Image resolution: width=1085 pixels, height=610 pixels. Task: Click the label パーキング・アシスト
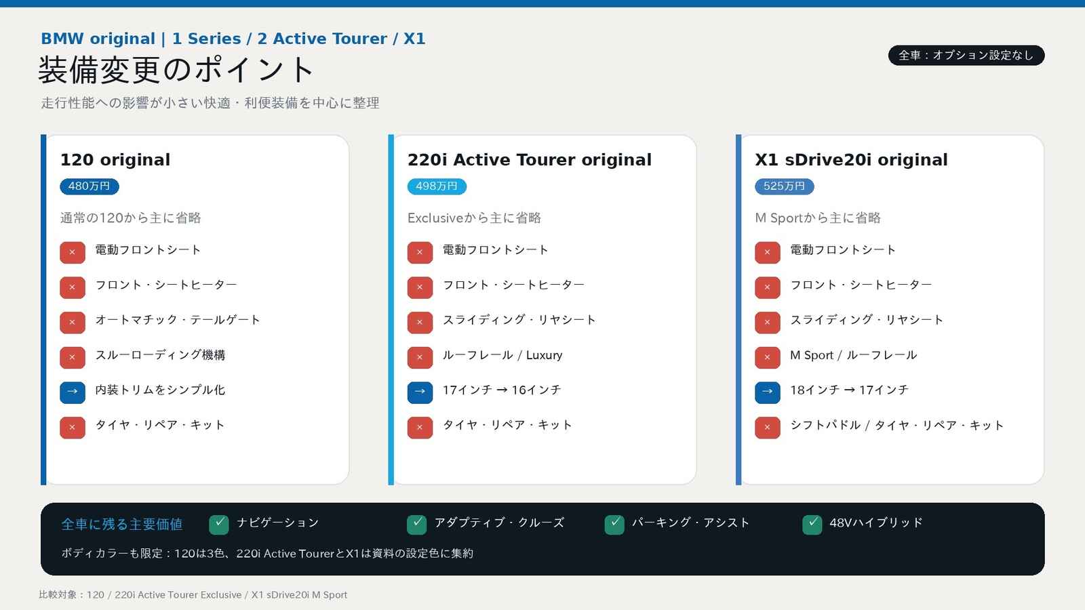tap(691, 523)
